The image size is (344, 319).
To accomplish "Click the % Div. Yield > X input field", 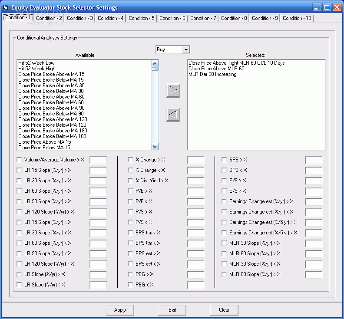I will [x=195, y=181].
